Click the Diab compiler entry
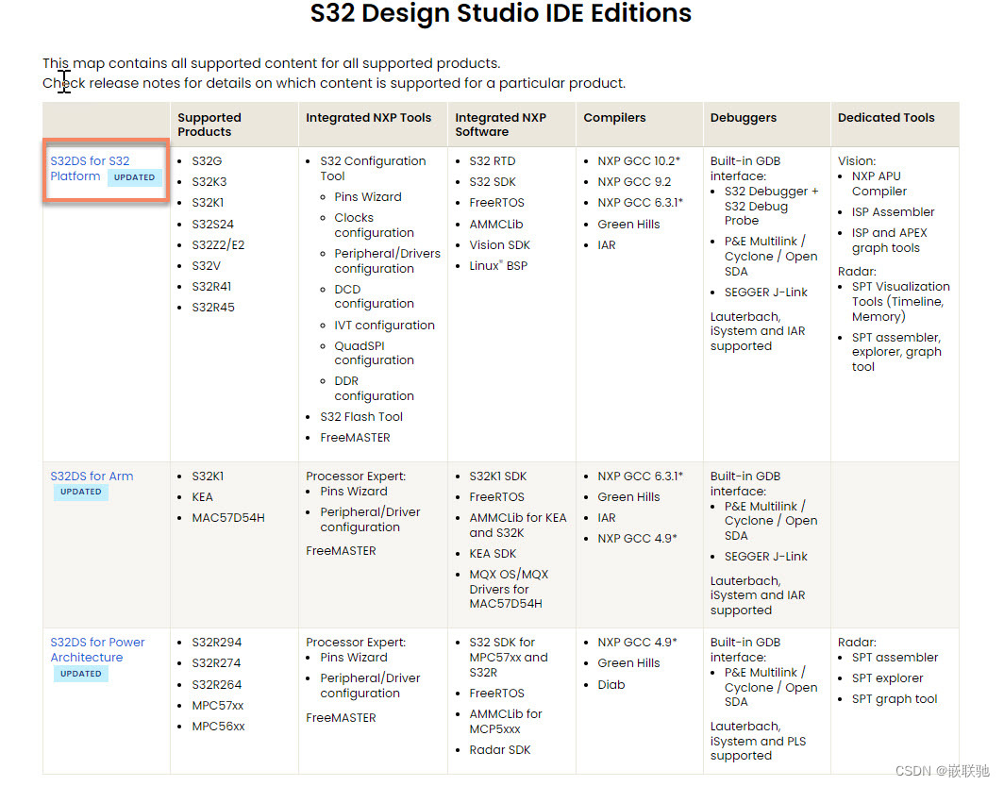Screen dimensions: 1004x786 611,685
